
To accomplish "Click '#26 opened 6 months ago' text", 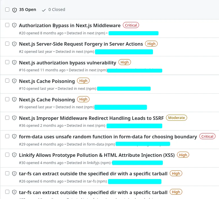I will pos(41,181).
